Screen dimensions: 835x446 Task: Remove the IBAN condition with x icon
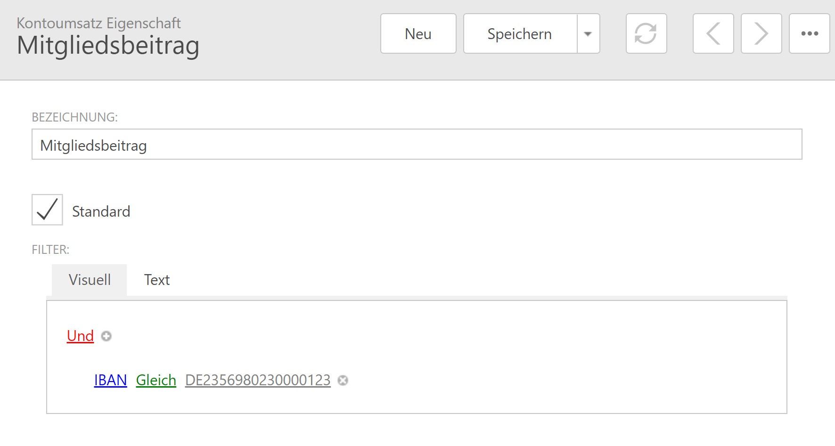point(343,381)
